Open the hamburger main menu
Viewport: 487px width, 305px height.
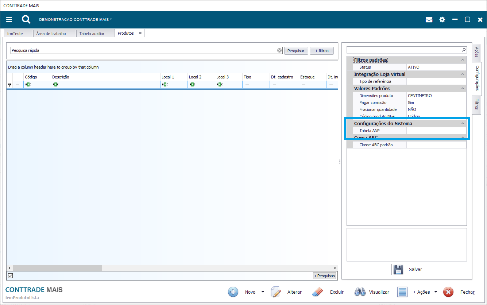pos(9,20)
